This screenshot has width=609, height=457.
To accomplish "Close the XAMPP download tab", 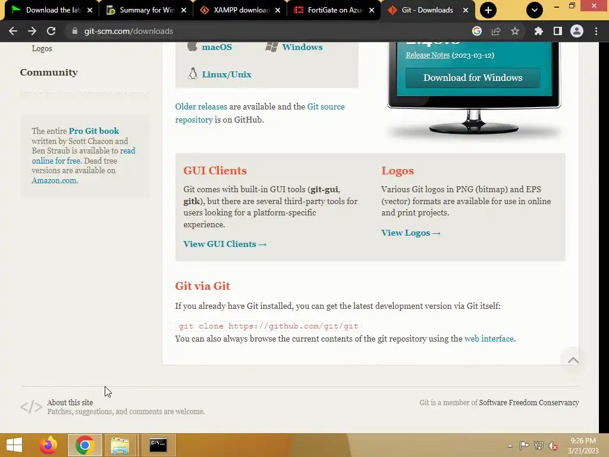I will [x=278, y=10].
